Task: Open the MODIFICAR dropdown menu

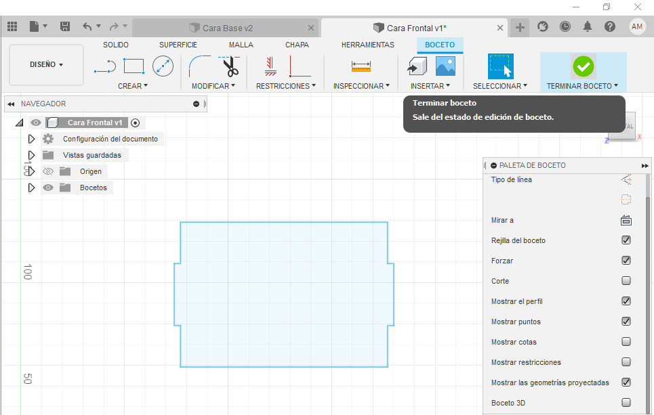Action: (213, 86)
